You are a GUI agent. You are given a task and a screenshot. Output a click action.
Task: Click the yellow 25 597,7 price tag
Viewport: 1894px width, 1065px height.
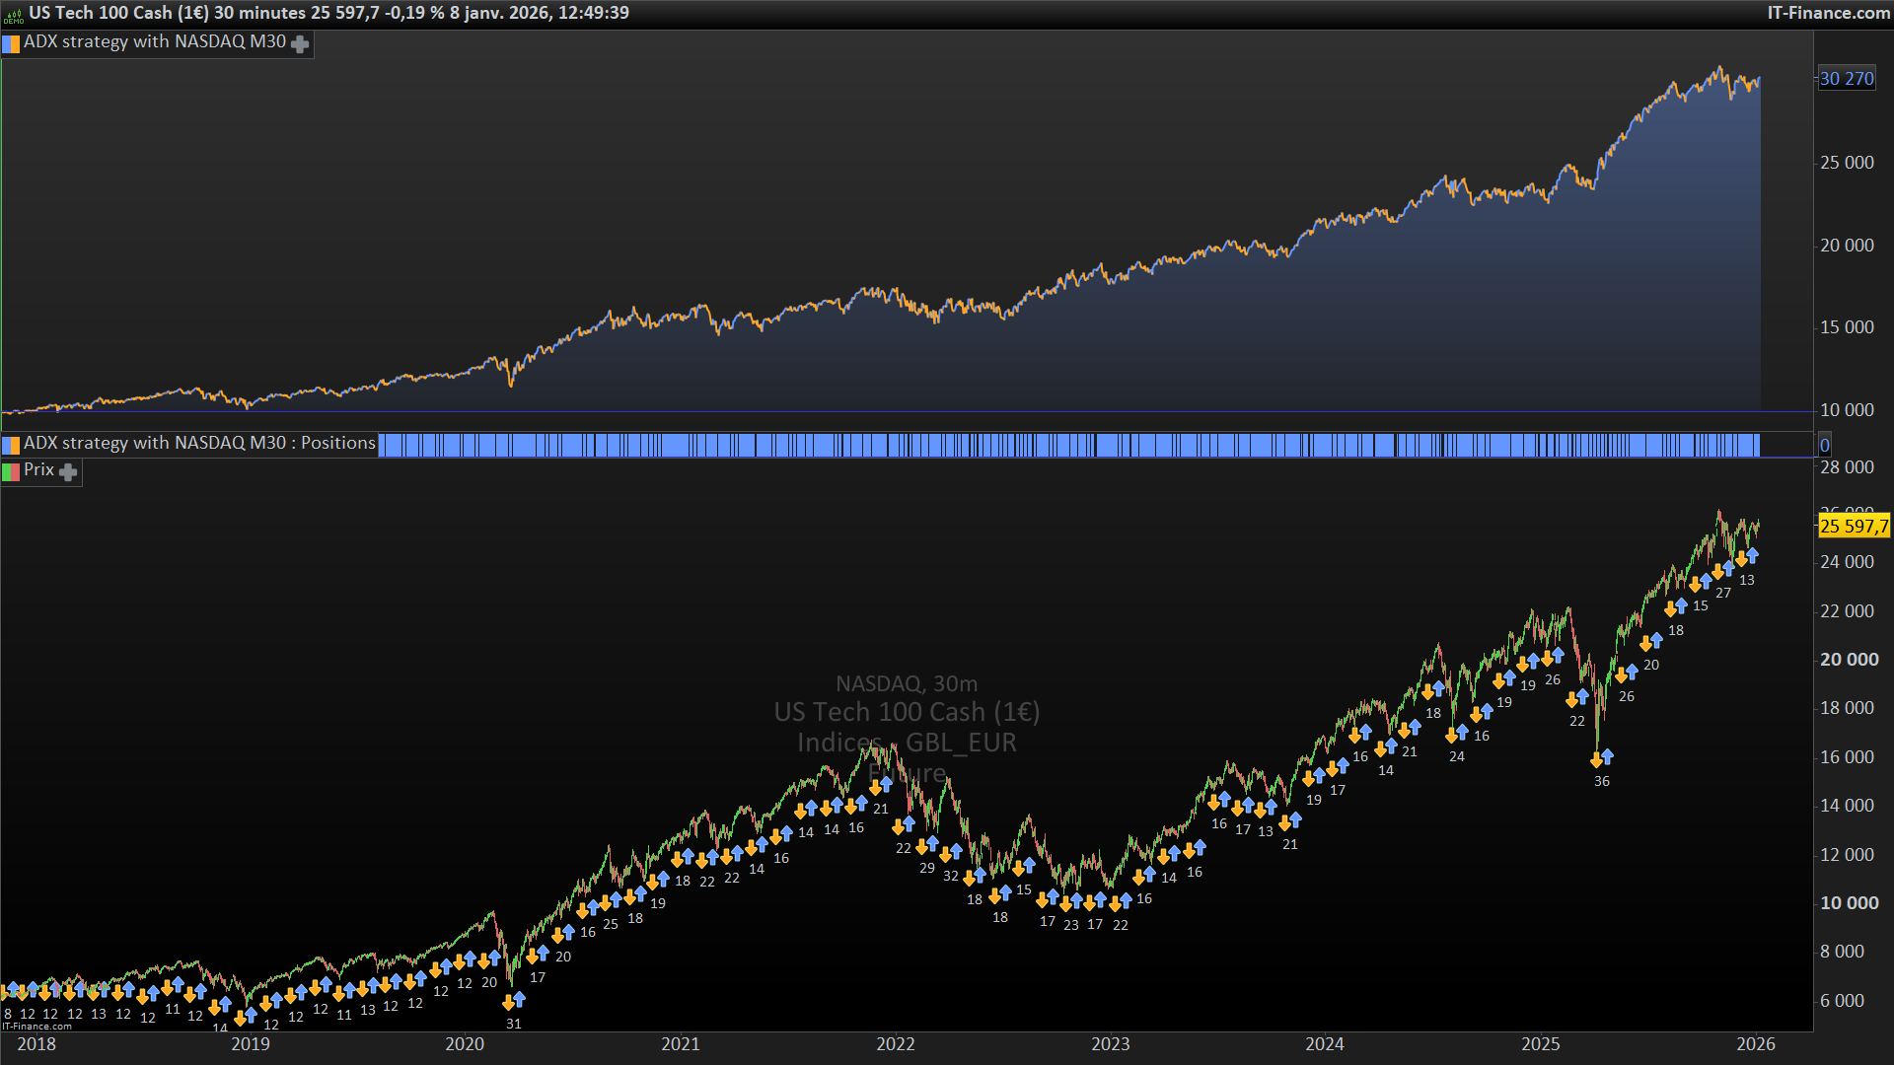pos(1854,527)
